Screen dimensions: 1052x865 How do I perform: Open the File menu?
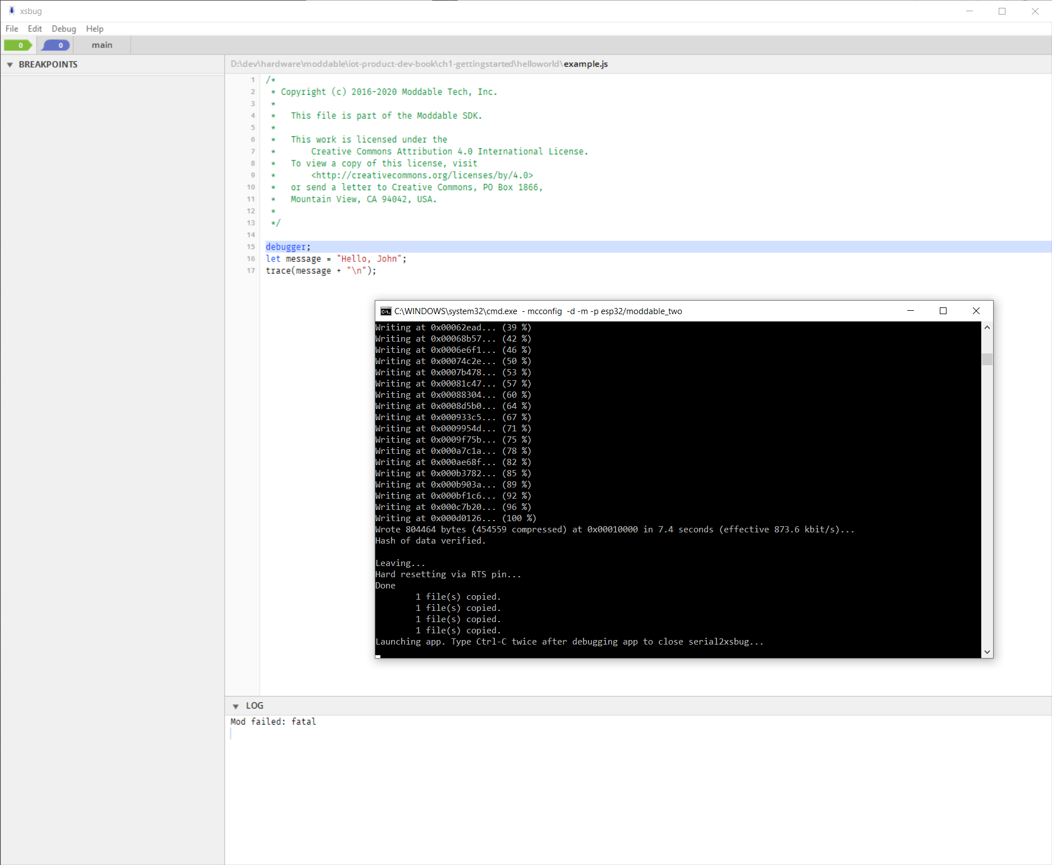click(11, 29)
